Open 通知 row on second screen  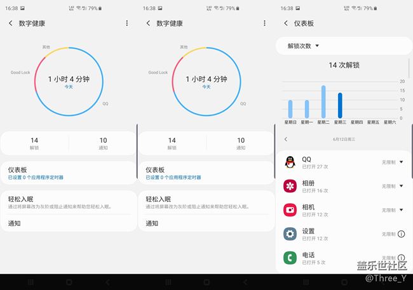(207, 223)
